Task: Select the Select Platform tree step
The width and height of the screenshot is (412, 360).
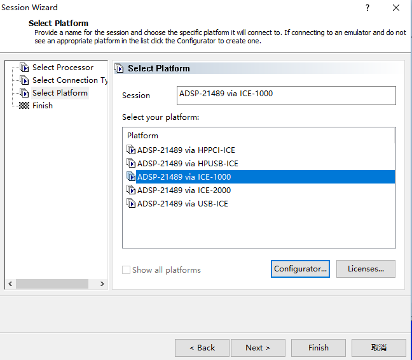Action: [60, 92]
